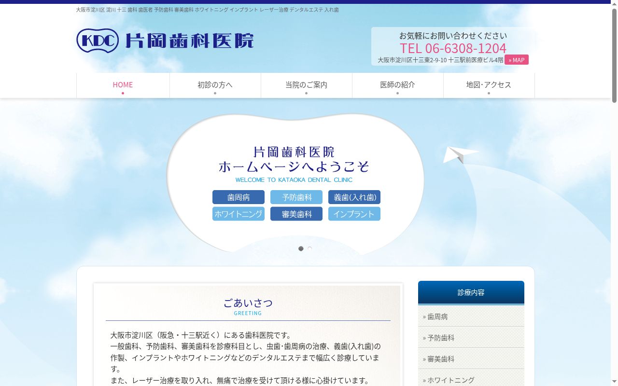Screen dimensions: 618x386
Task: Go to 当院のご案内 page
Action: coord(306,85)
